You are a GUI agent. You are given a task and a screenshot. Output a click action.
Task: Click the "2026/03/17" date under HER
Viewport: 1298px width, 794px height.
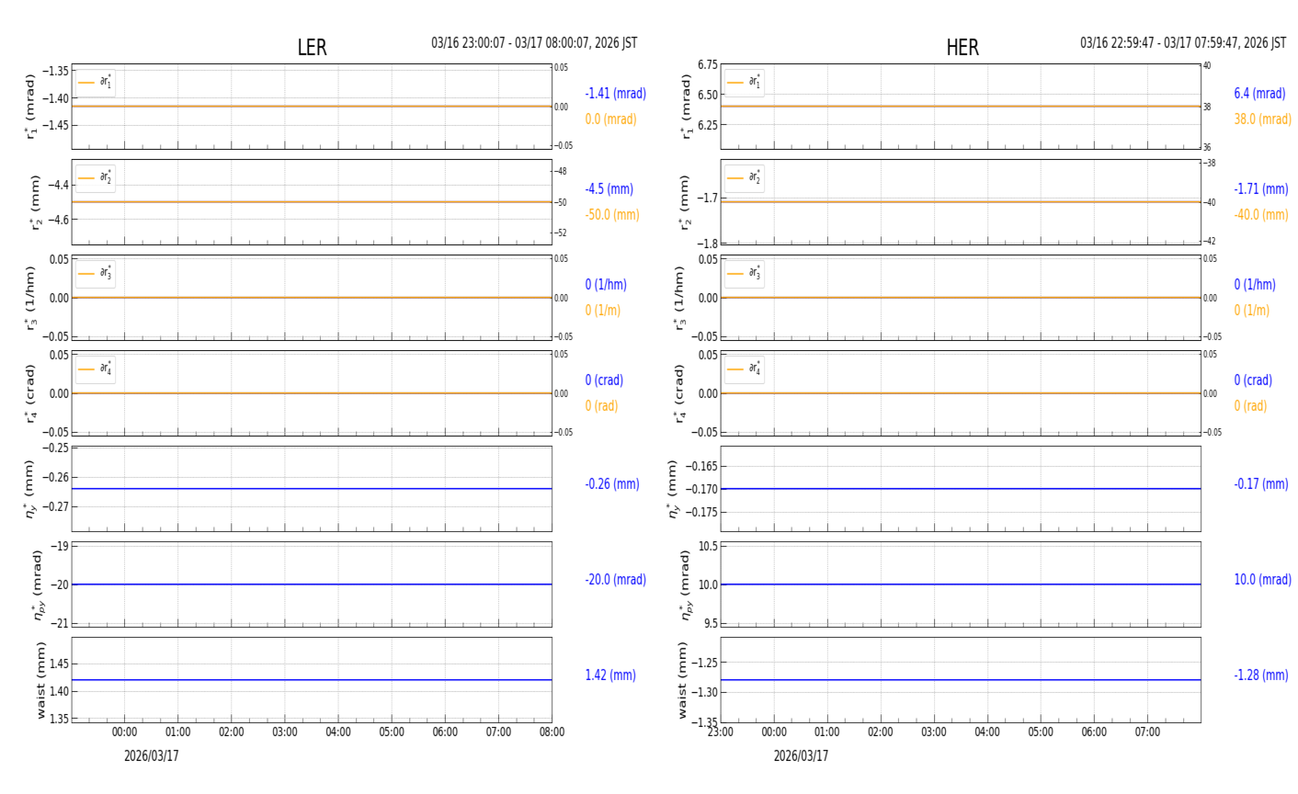(801, 756)
